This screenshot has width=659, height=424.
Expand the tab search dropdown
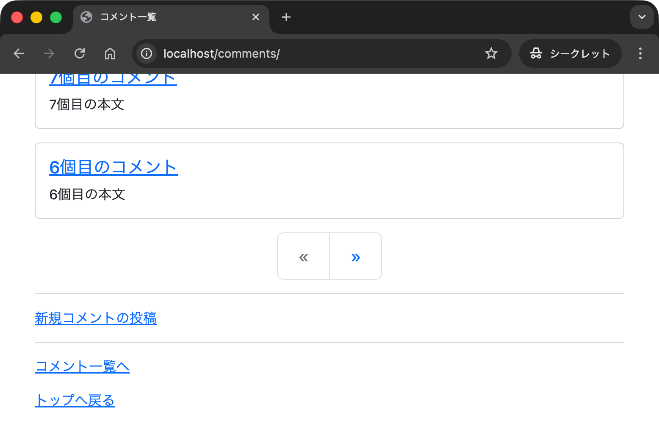[x=642, y=17]
